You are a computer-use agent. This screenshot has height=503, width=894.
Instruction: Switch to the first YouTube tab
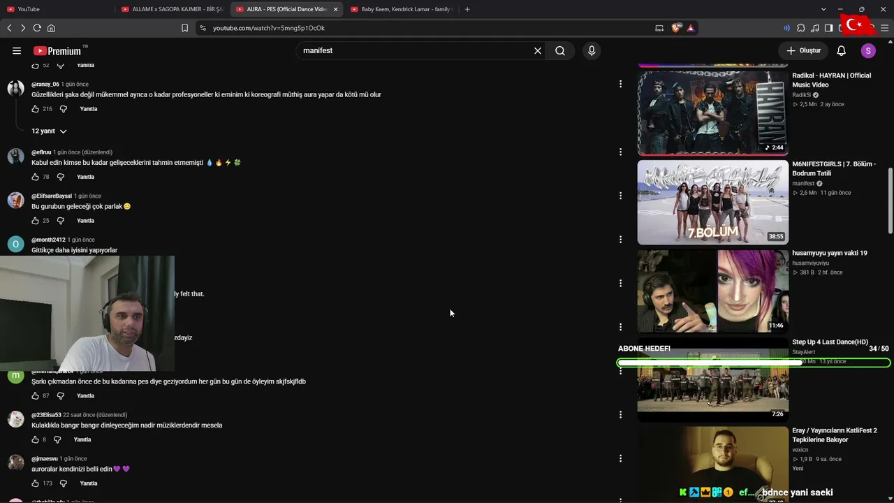click(x=57, y=9)
